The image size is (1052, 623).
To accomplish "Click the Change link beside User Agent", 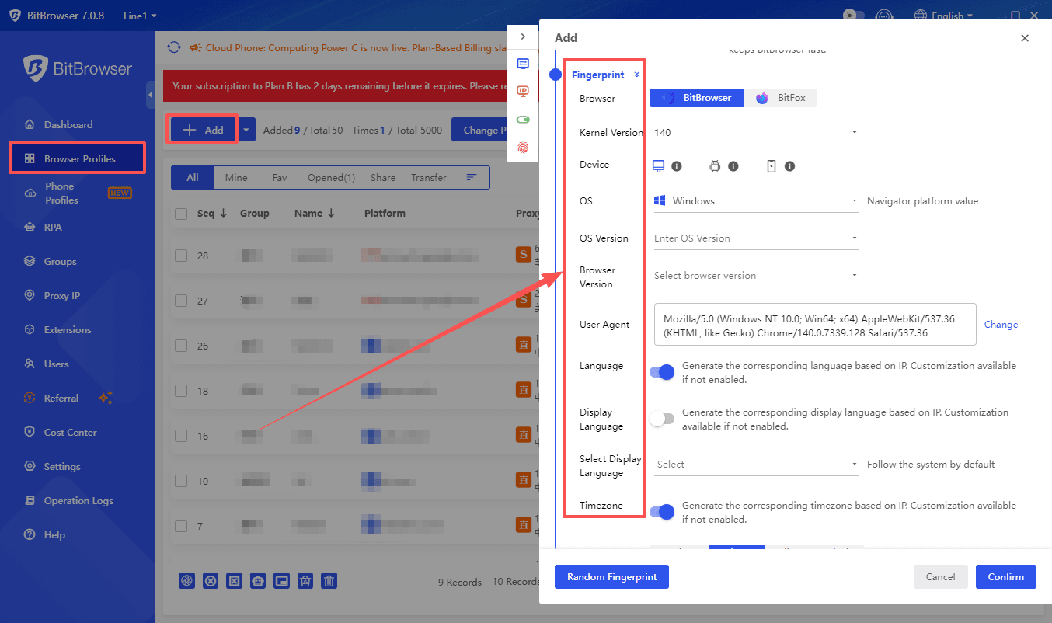I will [x=1001, y=325].
